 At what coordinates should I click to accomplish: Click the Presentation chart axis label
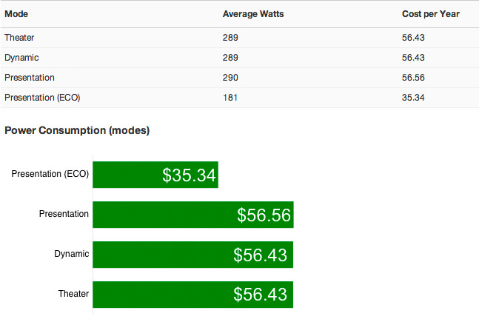click(64, 214)
